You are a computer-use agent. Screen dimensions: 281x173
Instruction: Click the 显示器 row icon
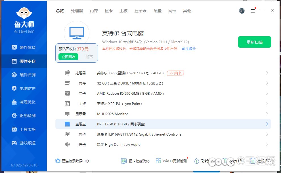[67, 114]
